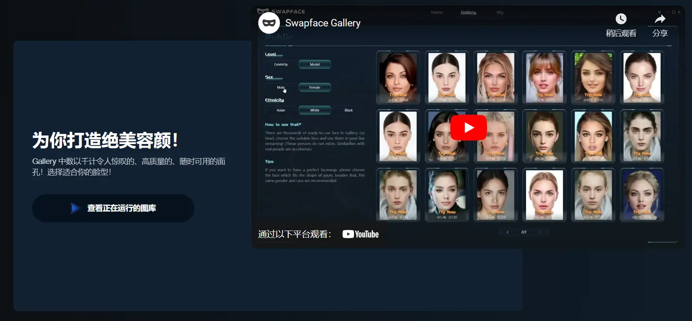Pick the Female sex filter in the preview

(x=315, y=87)
